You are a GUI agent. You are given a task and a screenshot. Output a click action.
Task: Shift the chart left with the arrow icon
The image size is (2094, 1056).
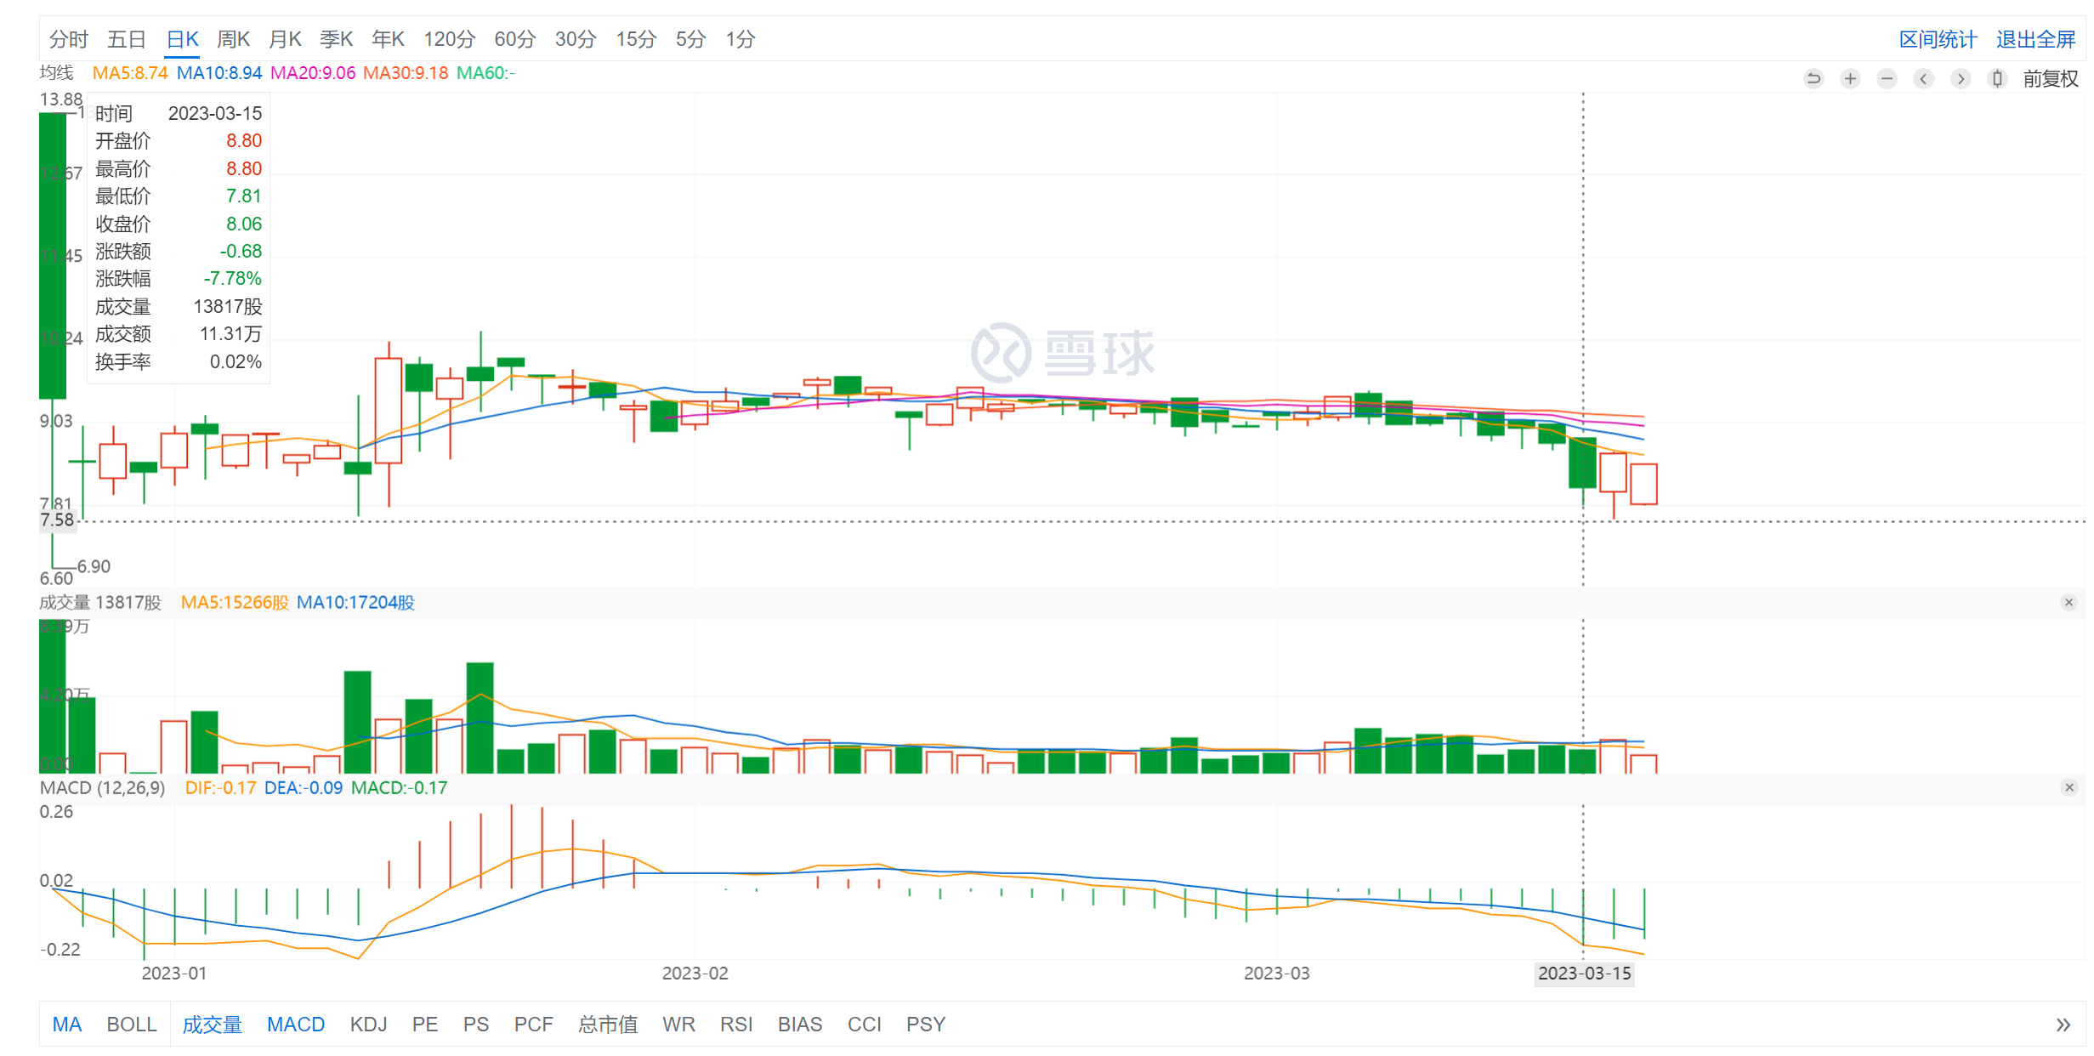pyautogui.click(x=1923, y=79)
